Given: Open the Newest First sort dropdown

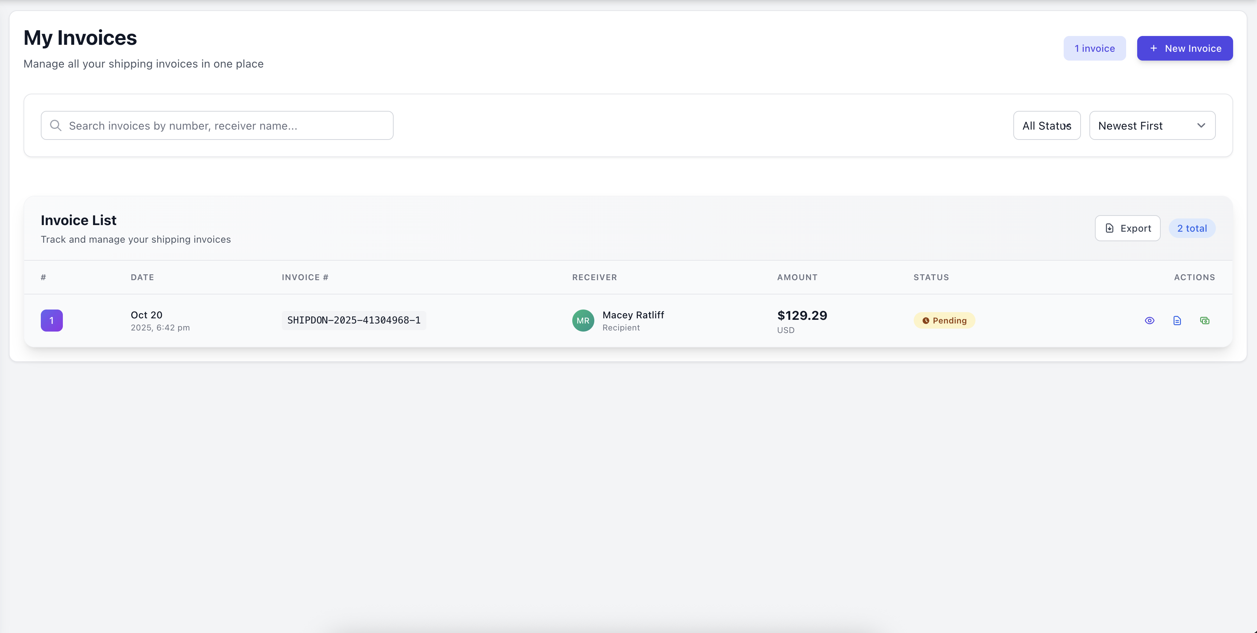Looking at the screenshot, I should tap(1152, 125).
